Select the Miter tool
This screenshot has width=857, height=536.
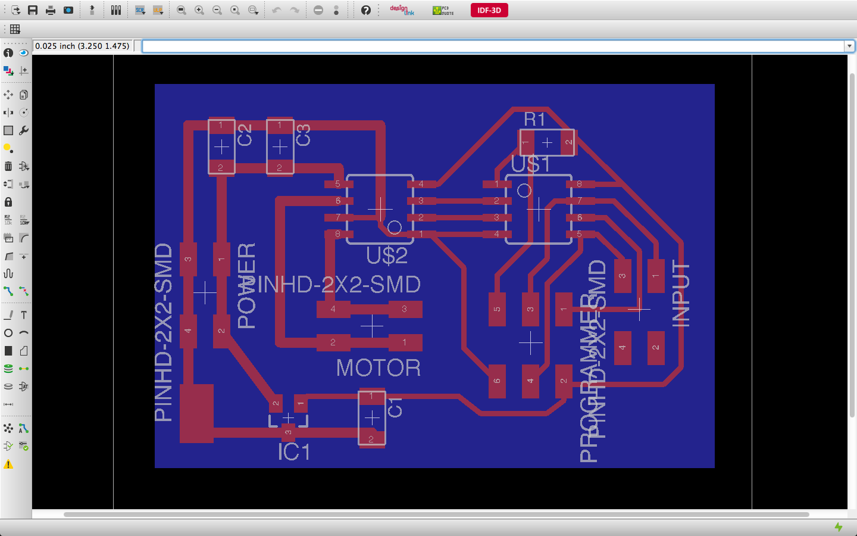(x=24, y=238)
